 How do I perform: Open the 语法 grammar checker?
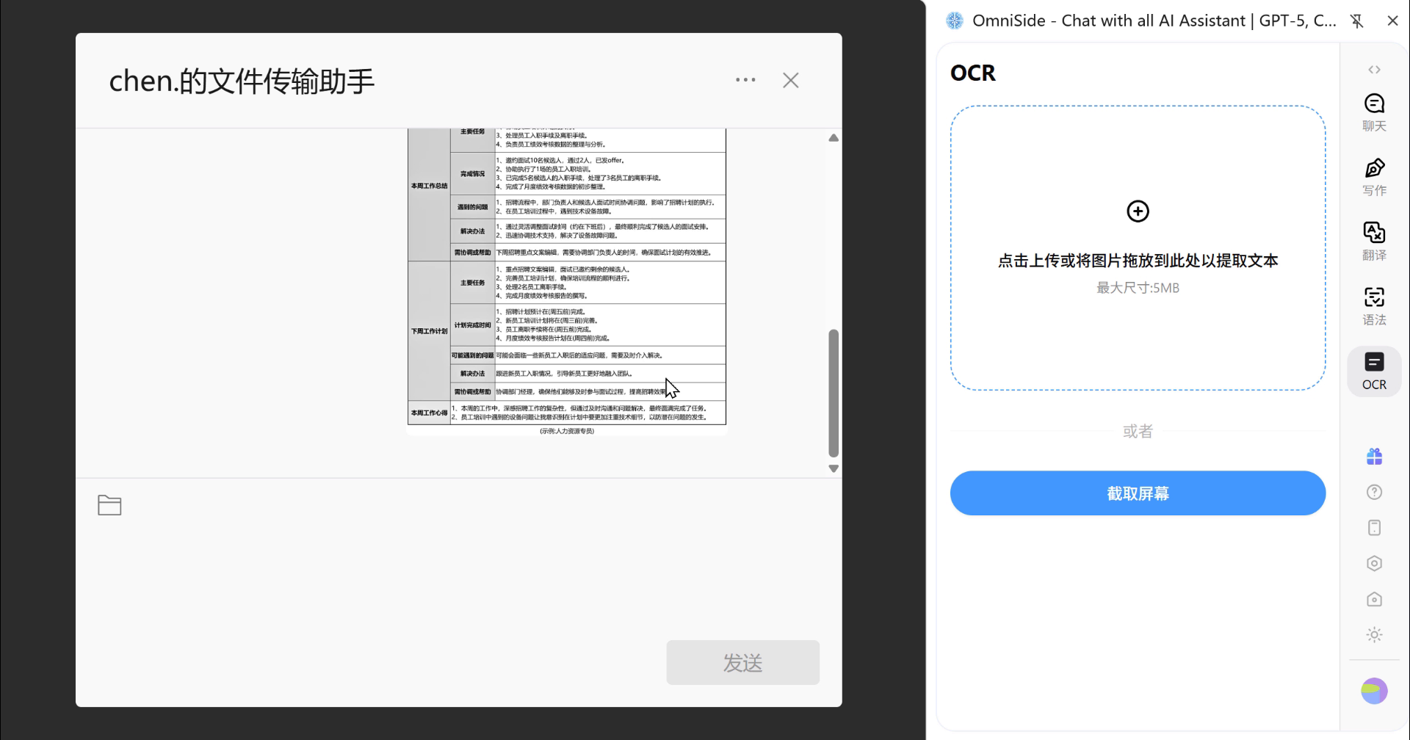[x=1374, y=306]
